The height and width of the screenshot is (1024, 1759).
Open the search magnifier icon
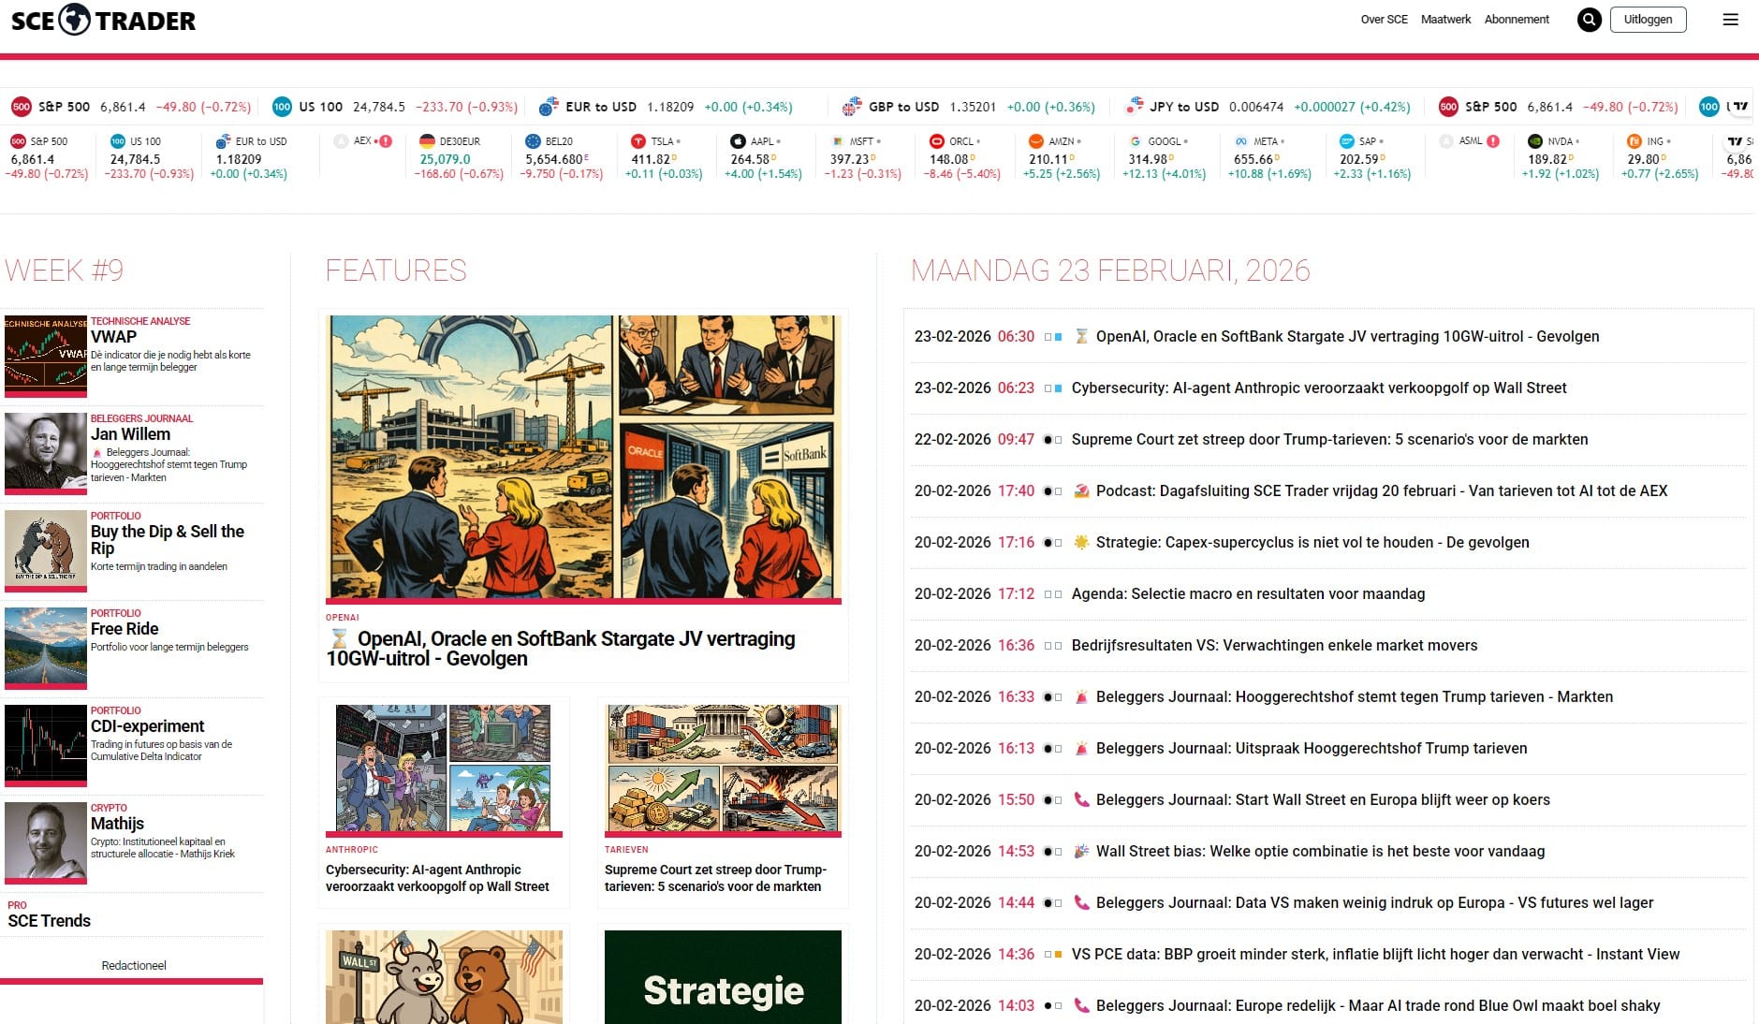[x=1589, y=20]
